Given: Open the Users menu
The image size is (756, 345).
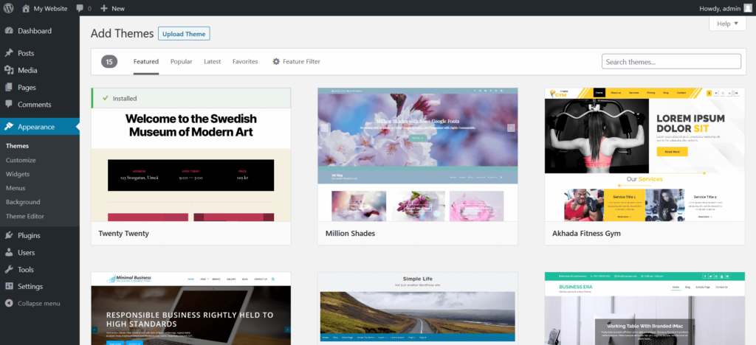Looking at the screenshot, I should pos(26,252).
